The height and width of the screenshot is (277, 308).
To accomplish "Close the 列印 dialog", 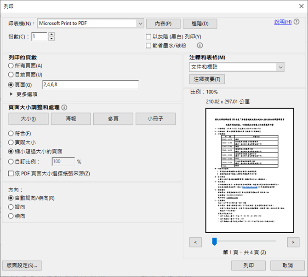I will click(301, 6).
